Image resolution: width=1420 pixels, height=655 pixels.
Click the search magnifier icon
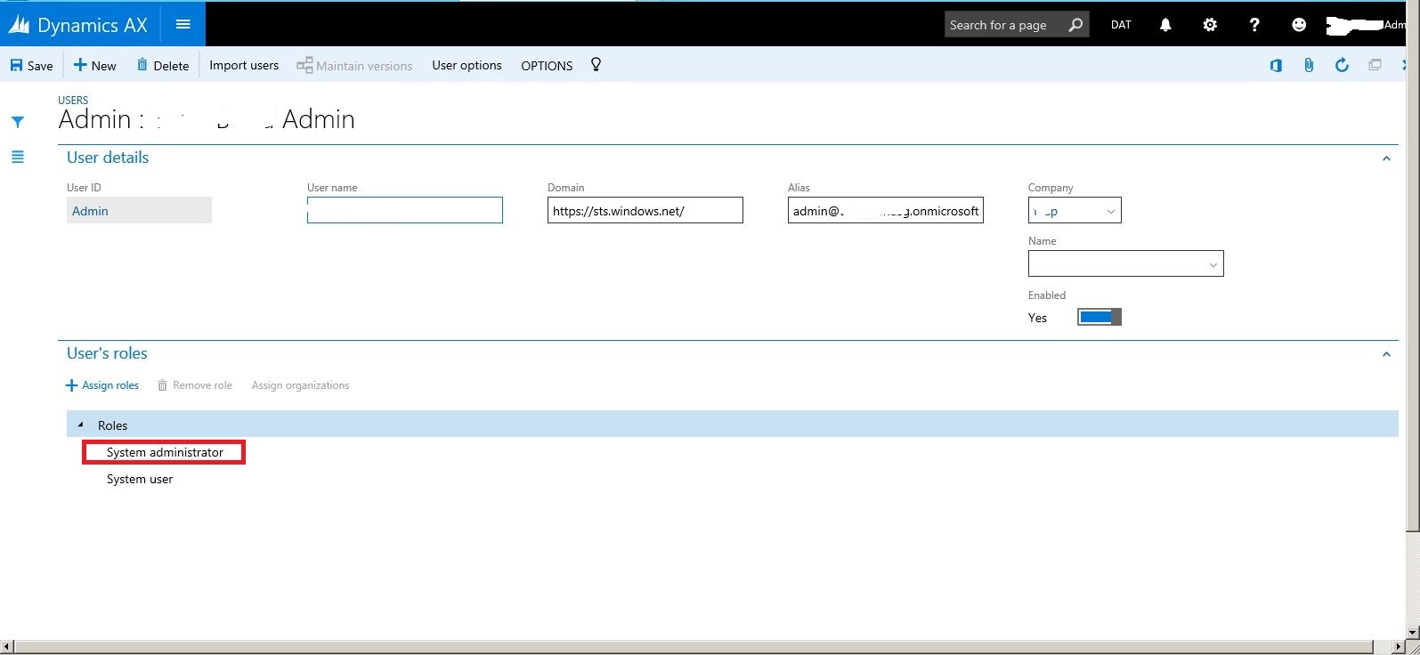point(1075,25)
